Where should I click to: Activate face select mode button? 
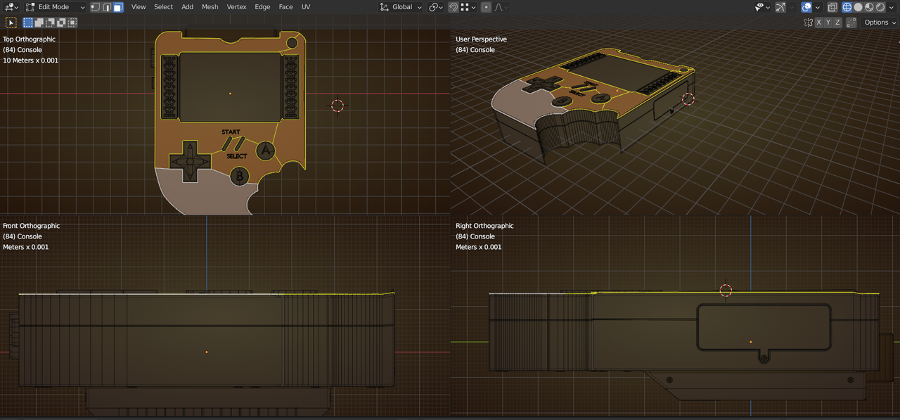(117, 7)
